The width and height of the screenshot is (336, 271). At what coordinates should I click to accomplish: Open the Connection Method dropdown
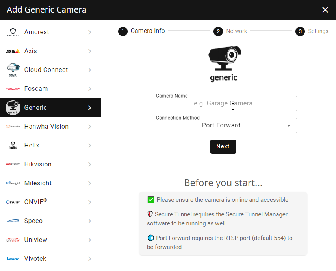pos(223,125)
